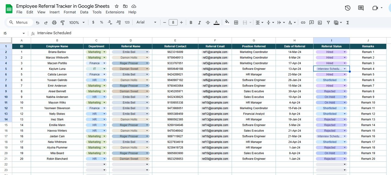Click the undo arrow icon
391x175 pixels.
click(x=38, y=23)
